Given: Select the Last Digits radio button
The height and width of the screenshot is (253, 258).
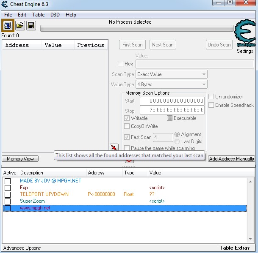Looking at the screenshot, I should click(177, 141).
